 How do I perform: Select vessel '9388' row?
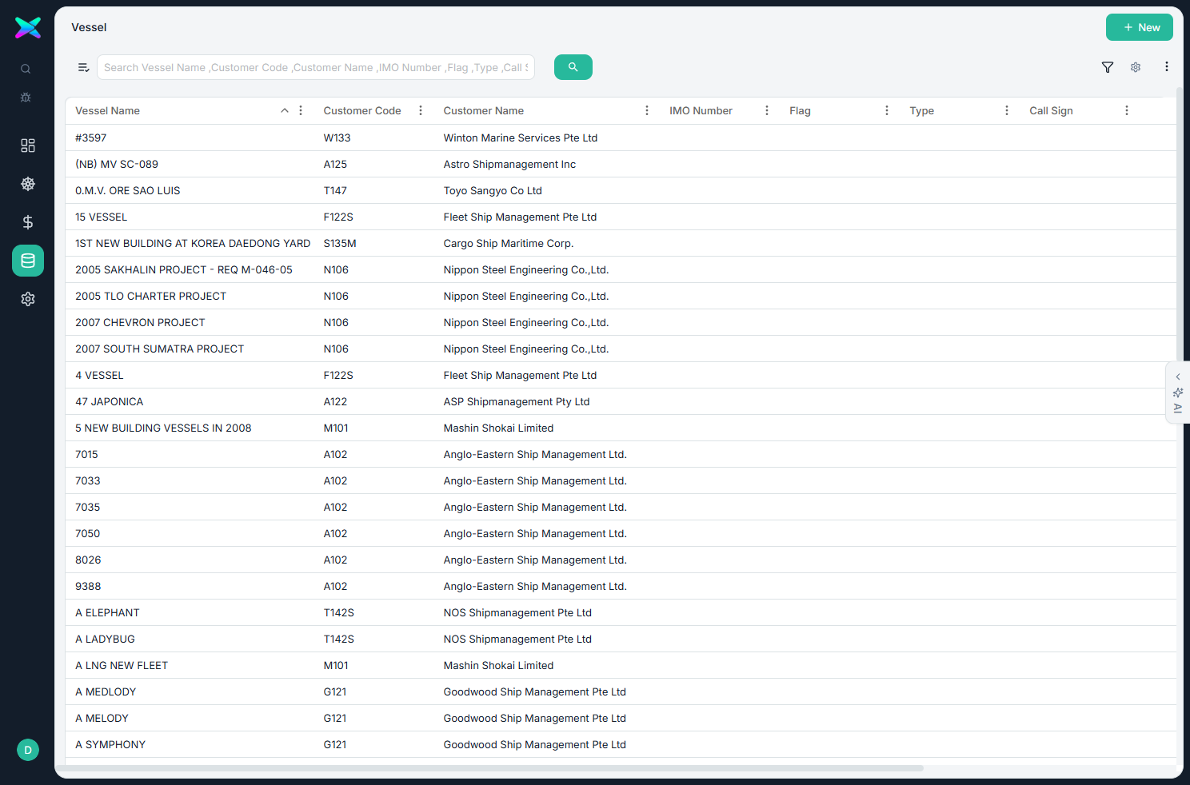click(x=621, y=586)
